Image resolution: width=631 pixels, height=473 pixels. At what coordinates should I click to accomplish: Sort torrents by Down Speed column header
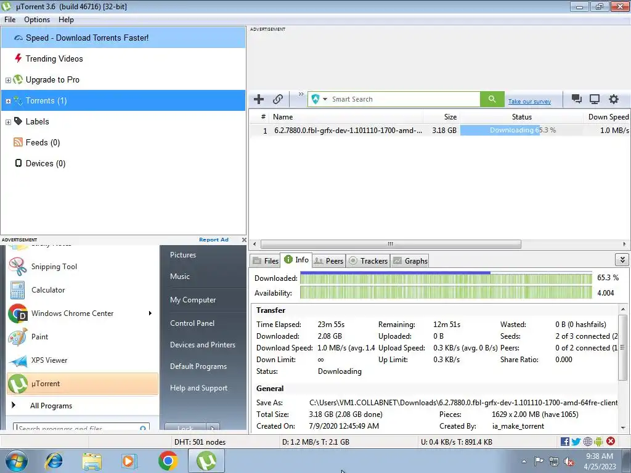(607, 117)
